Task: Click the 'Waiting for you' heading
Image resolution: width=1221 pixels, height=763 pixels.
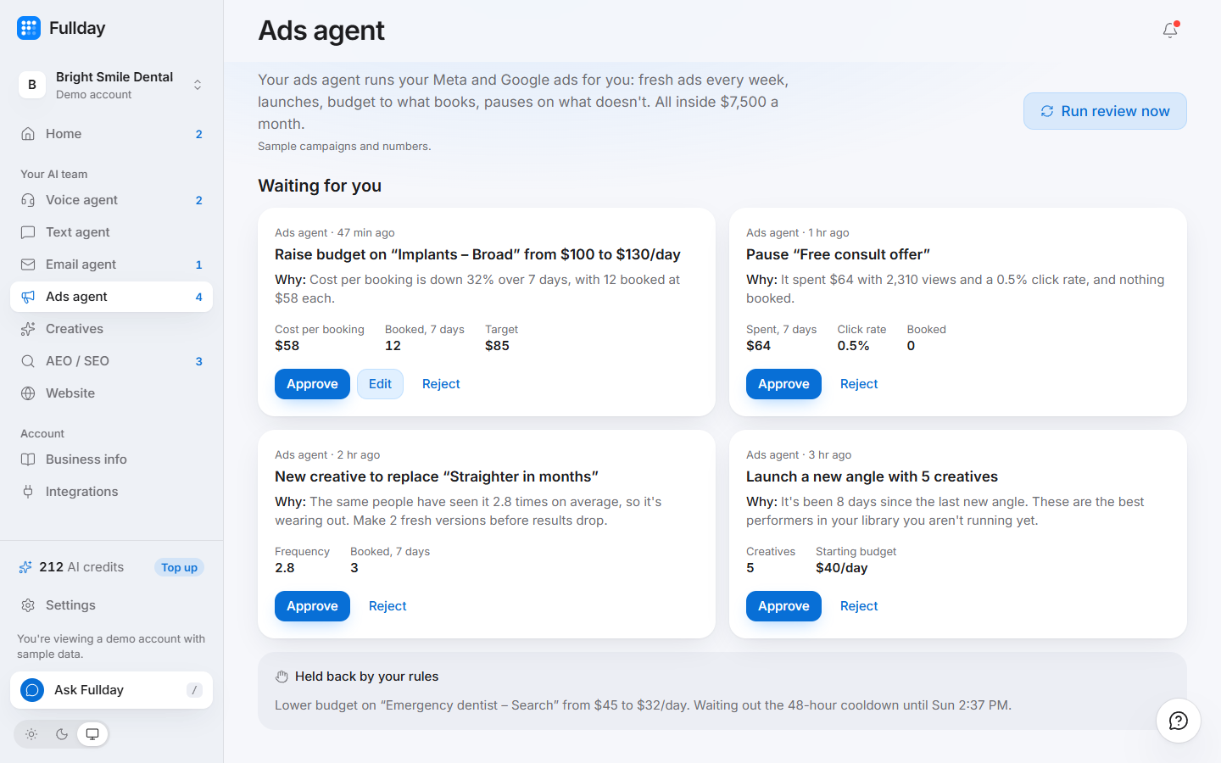Action: pos(320,186)
